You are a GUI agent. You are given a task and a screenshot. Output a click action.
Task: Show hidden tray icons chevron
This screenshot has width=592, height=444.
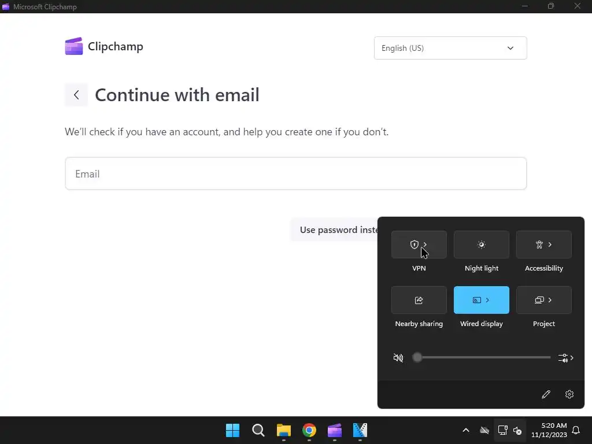click(x=466, y=430)
